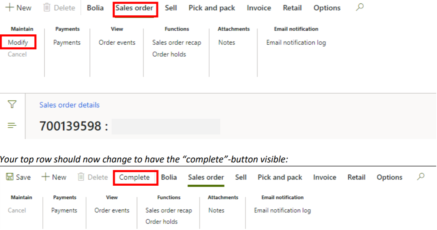Screen dimensions: 437x230
Task: Click the plus New icon beside Save
Action: coord(45,177)
